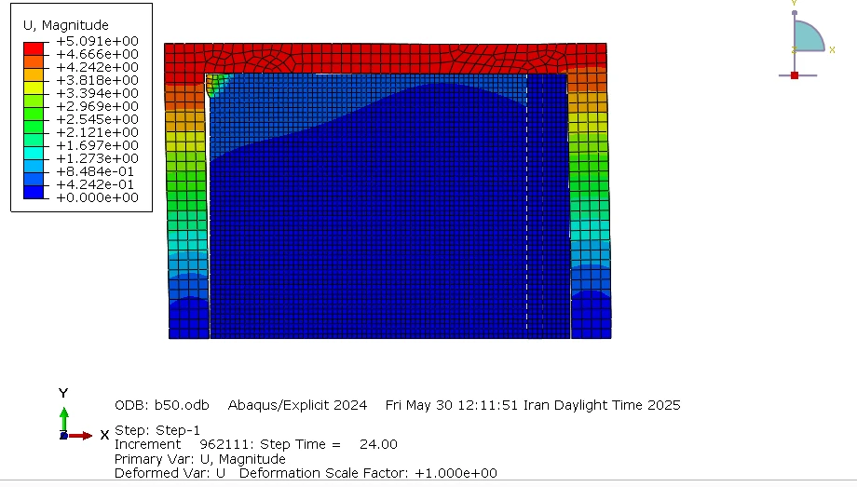Select the red legend swatch for +5.091e+00
Screen dimensions: 857x487
34,47
